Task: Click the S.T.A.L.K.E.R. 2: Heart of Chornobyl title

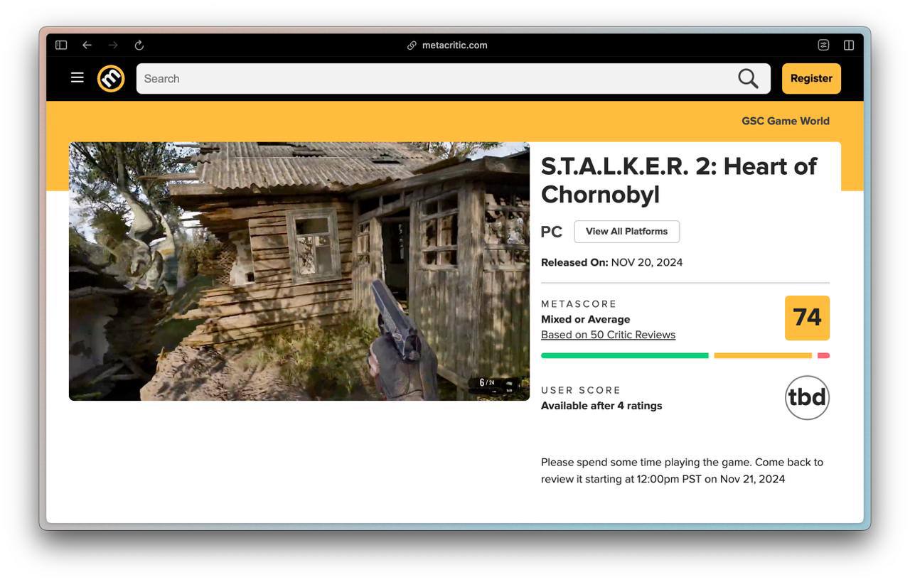Action: (679, 180)
